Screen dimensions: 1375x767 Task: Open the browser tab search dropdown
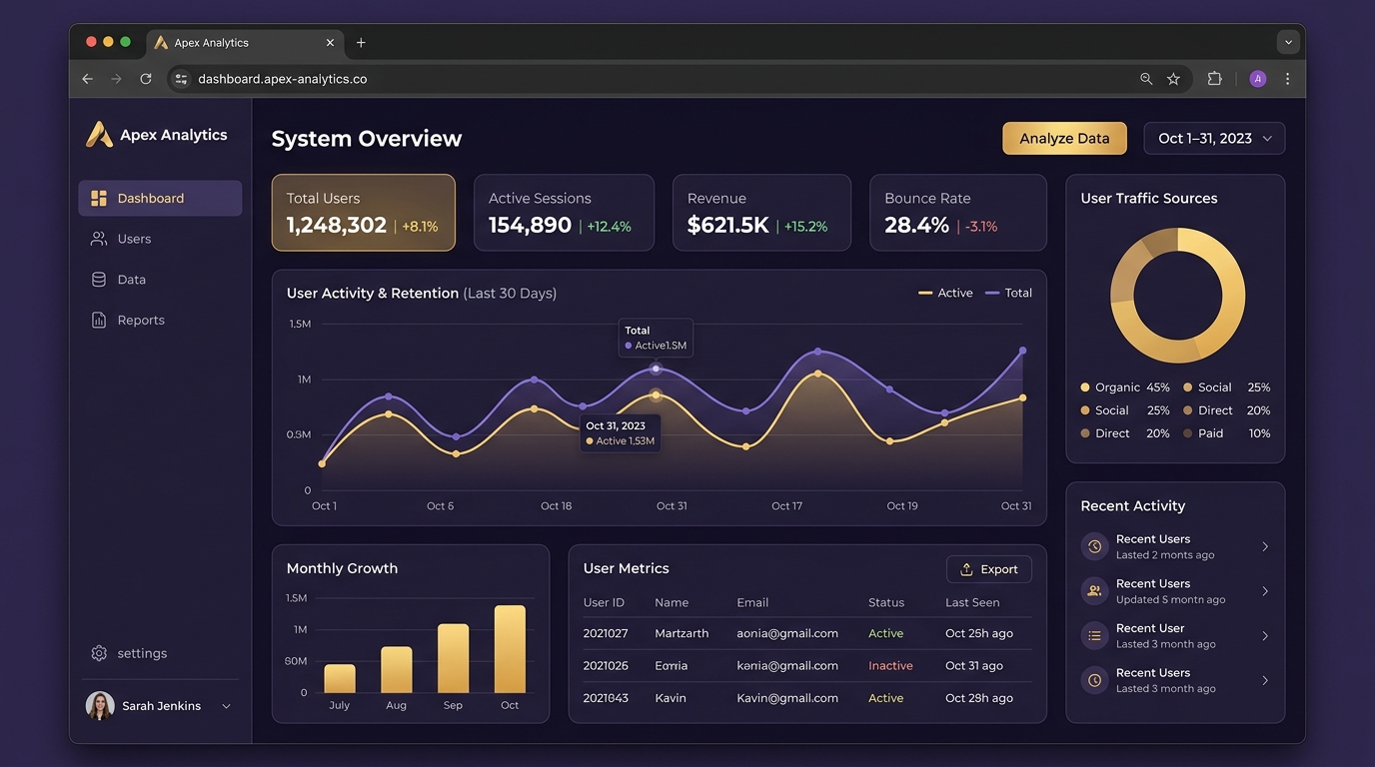[x=1288, y=43]
